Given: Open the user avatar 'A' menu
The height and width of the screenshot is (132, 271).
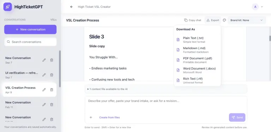Looking at the screenshot, I should pos(255,7).
